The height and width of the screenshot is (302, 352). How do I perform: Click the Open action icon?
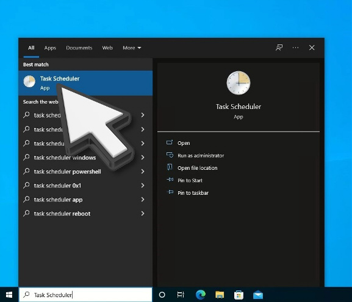click(170, 142)
